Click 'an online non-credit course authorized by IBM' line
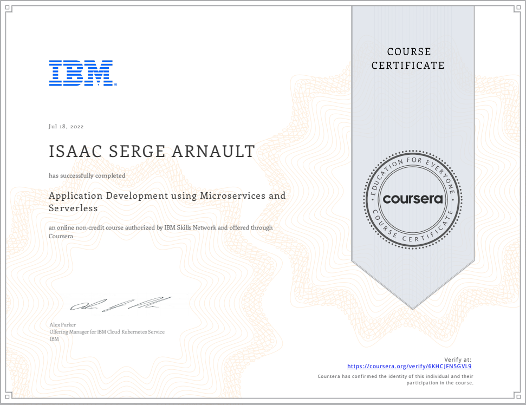The width and height of the screenshot is (526, 405). tap(161, 232)
